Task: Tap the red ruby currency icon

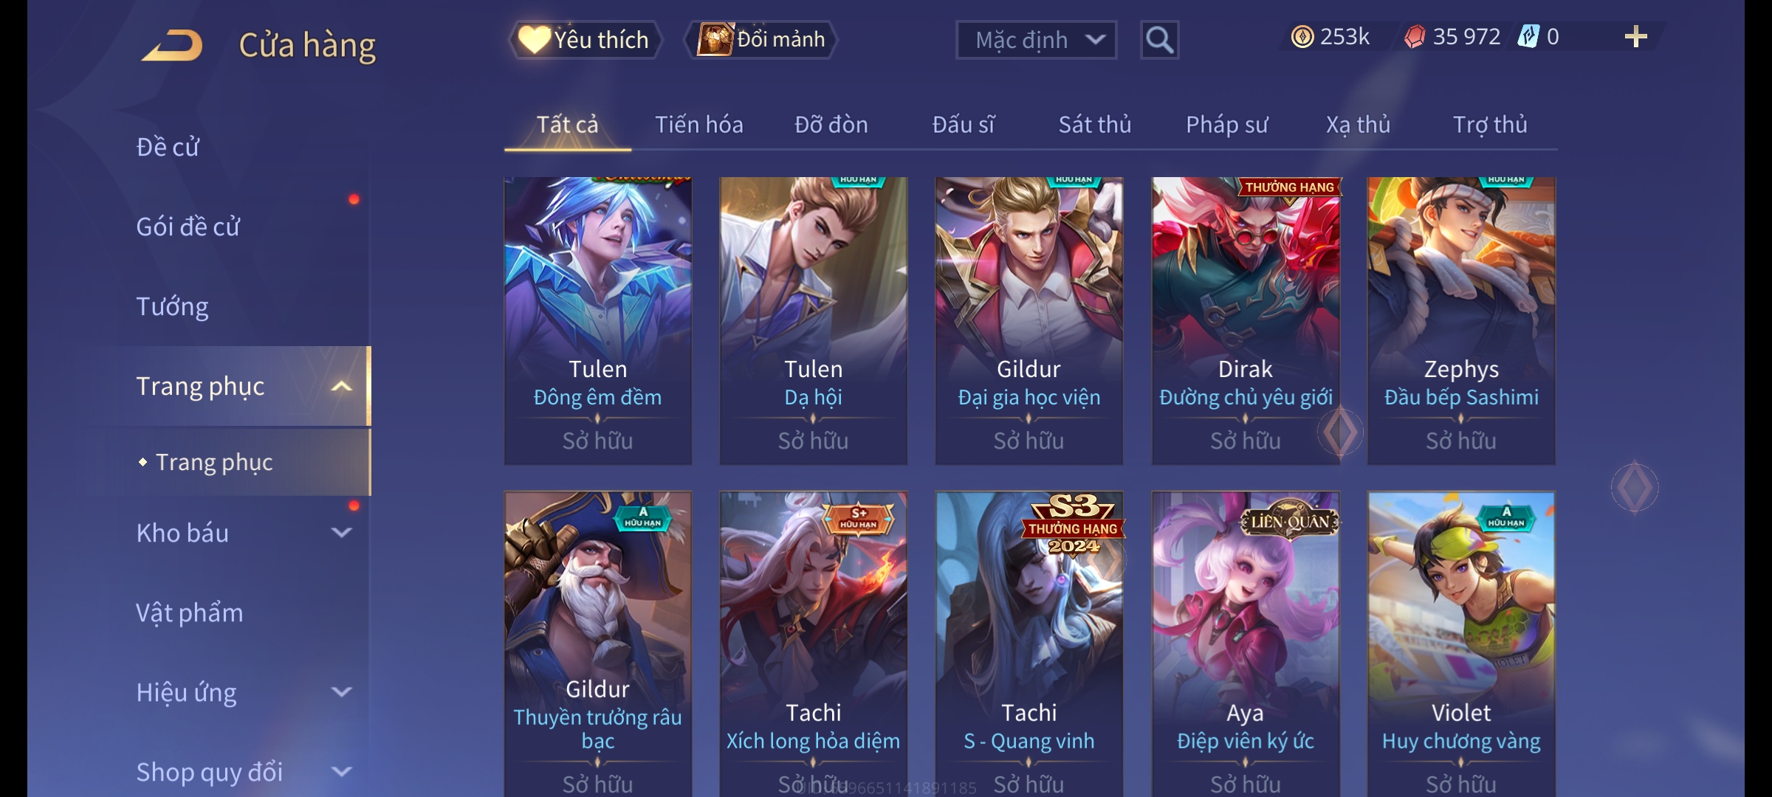Action: coord(1414,37)
